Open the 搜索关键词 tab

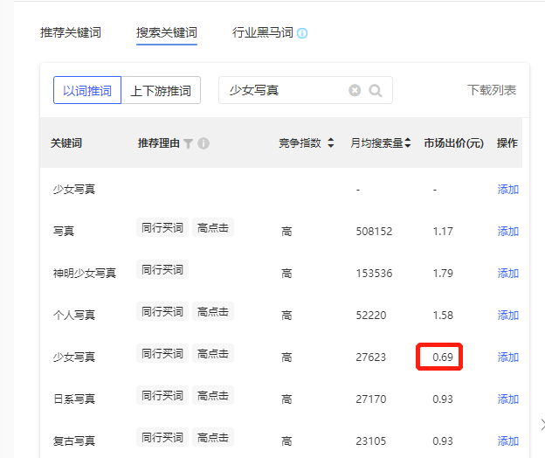(x=167, y=33)
